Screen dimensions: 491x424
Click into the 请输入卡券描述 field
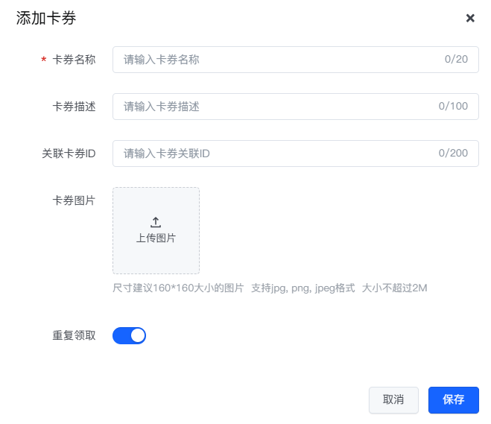[x=276, y=107]
